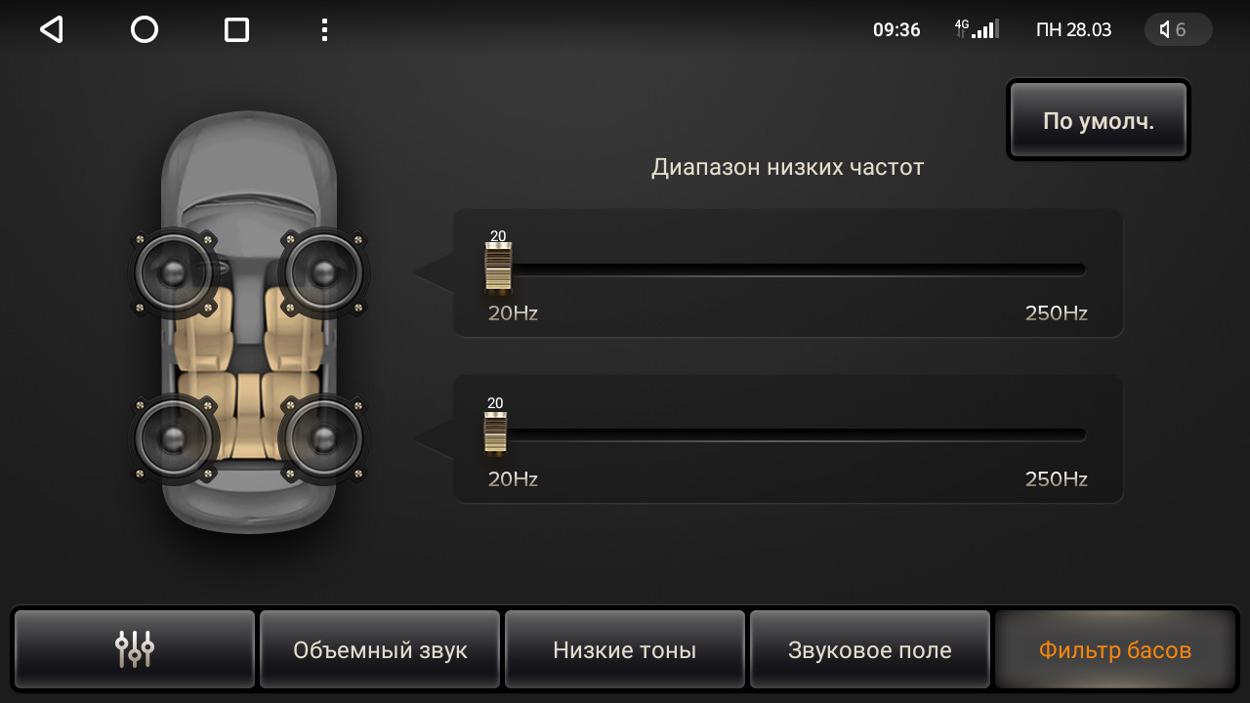Select the front right speaker
The image size is (1250, 703).
(323, 272)
